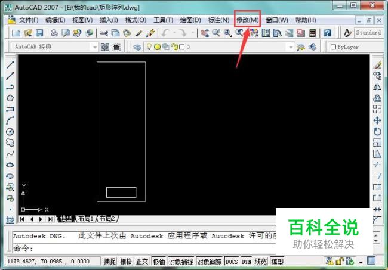Toggle DYN dynamic input button
Screen dimensions: 388x270
(247, 262)
